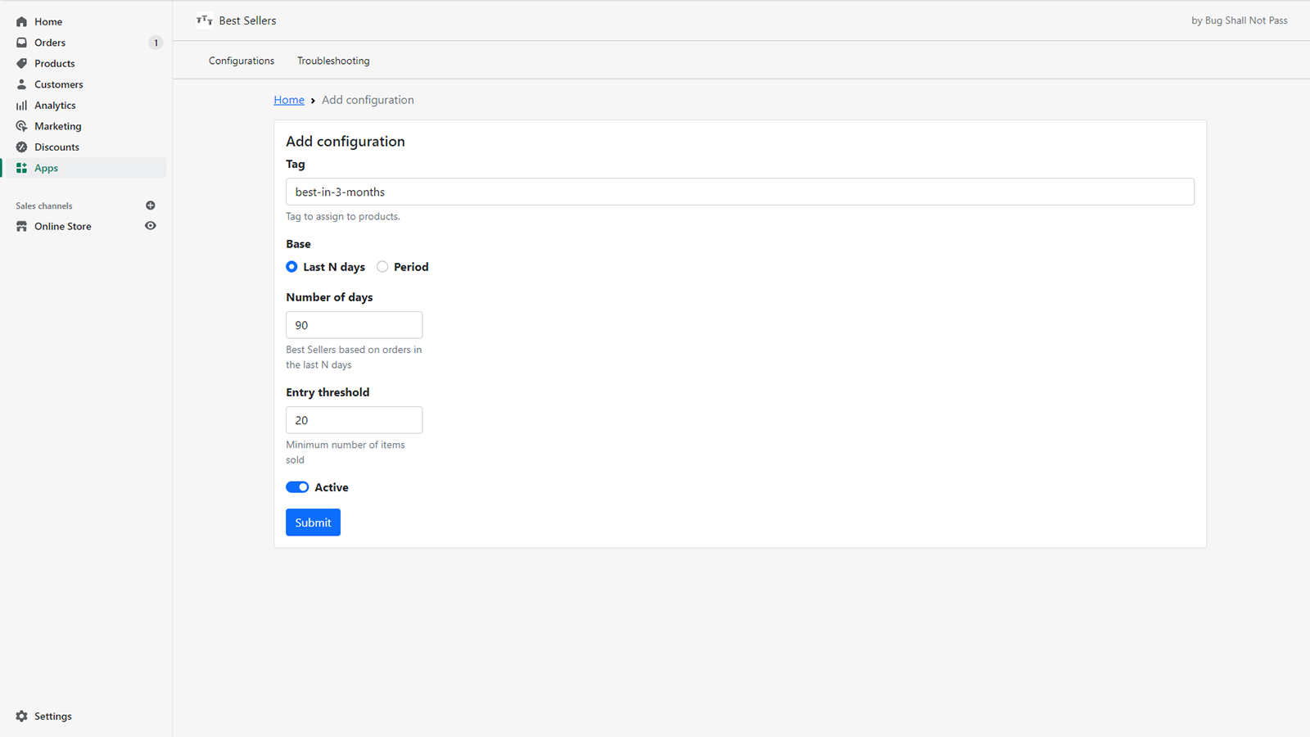Click the Home breadcrumb link
Screen dimensions: 1310x737
coord(288,99)
